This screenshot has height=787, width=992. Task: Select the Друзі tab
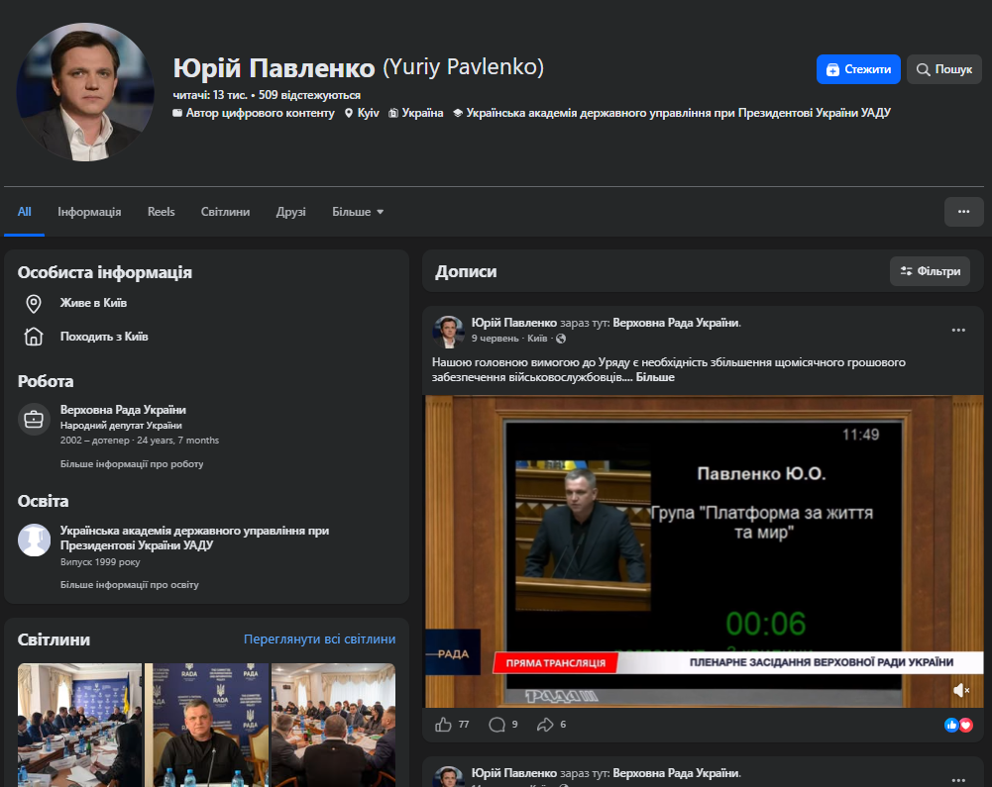(x=291, y=212)
